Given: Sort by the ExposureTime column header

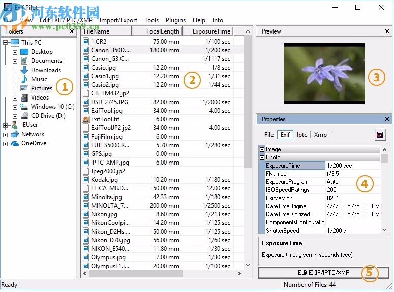Looking at the screenshot, I should pos(208,31).
